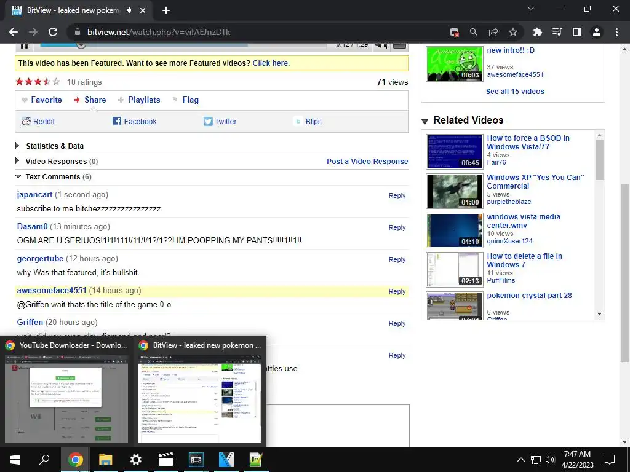Toggle Chrome side panel icon

(x=577, y=32)
